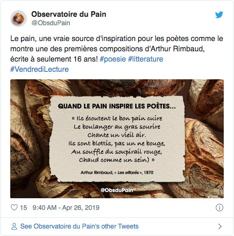Viewport: 234px width, 236px height.
Task: Click the @ObsduPain watermark inside the image
Action: point(117,190)
